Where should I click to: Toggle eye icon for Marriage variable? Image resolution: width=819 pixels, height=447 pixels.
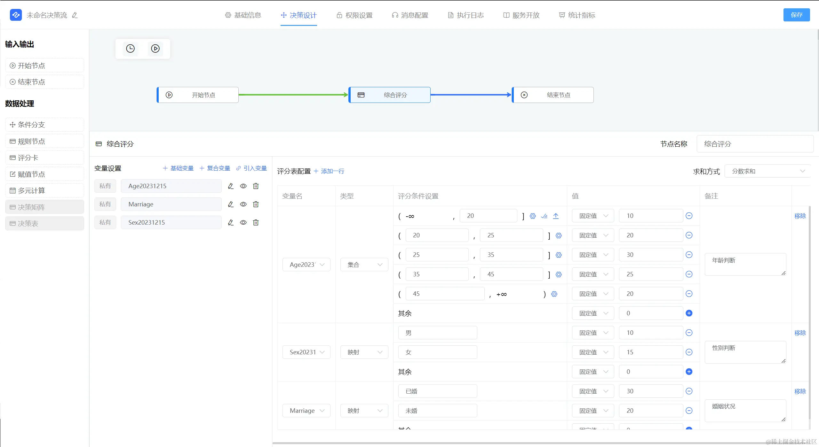point(243,204)
